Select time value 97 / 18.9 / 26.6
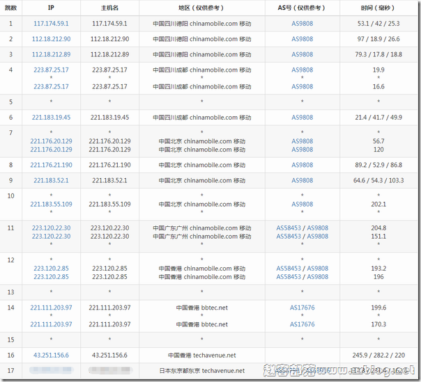The image size is (421, 382). [378, 39]
